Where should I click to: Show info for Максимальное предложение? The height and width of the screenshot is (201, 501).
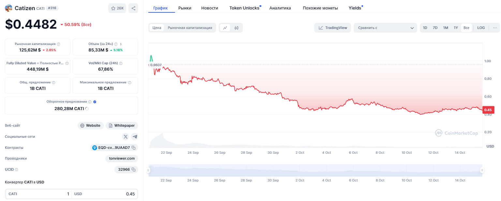pyautogui.click(x=129, y=82)
